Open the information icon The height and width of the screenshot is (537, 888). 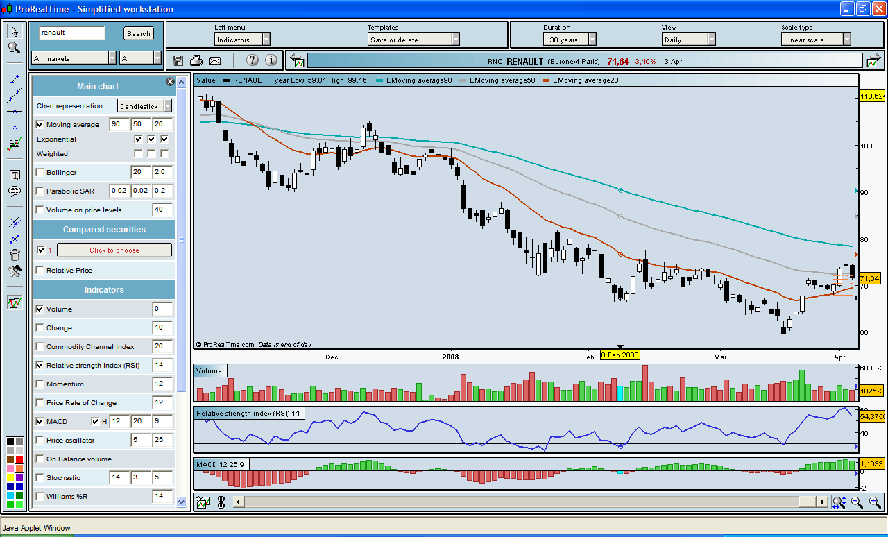coord(271,60)
